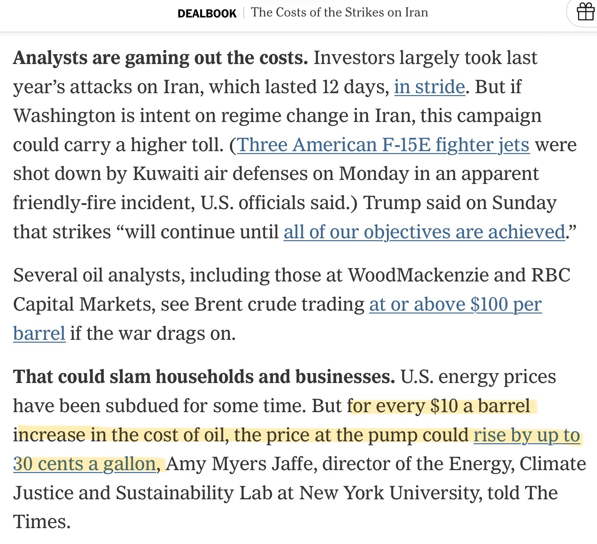This screenshot has width=597, height=544.
Task: Open the 'in stride' link
Action: pos(429,87)
